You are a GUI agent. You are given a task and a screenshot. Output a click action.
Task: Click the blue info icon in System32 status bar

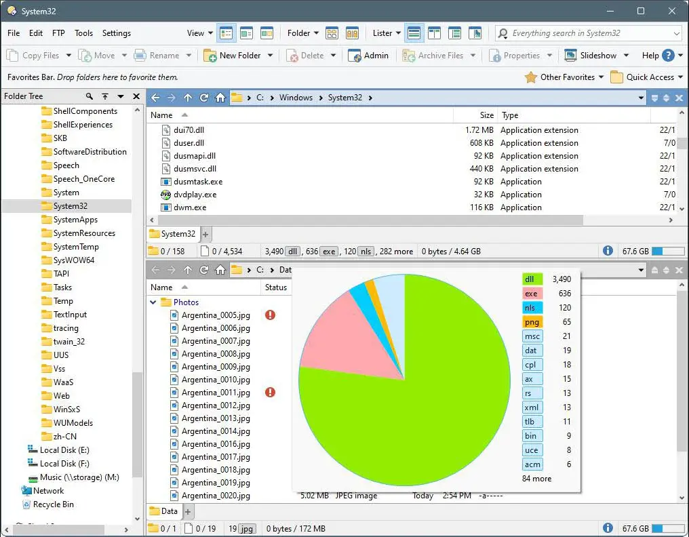pyautogui.click(x=608, y=251)
